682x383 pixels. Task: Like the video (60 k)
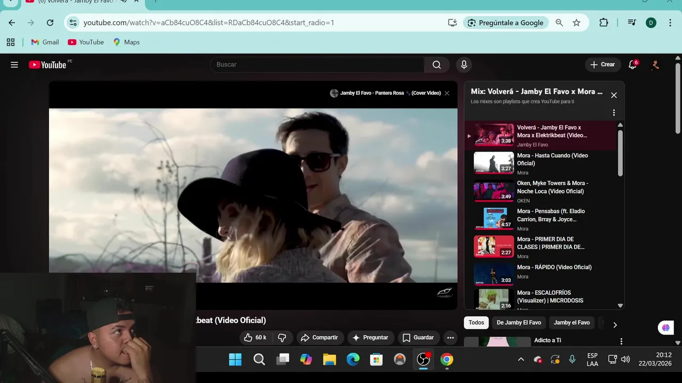point(255,338)
